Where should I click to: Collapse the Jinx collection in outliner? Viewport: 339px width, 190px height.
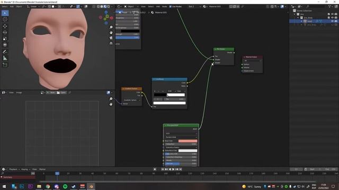pyautogui.click(x=295, y=14)
